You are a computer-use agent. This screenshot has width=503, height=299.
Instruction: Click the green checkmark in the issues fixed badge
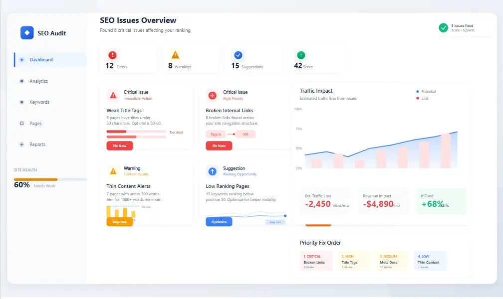(x=443, y=27)
